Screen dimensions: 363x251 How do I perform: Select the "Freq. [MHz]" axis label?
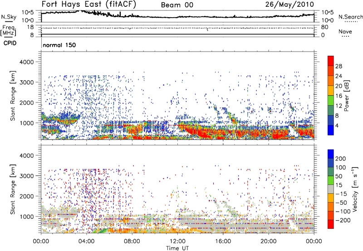coord(8,30)
